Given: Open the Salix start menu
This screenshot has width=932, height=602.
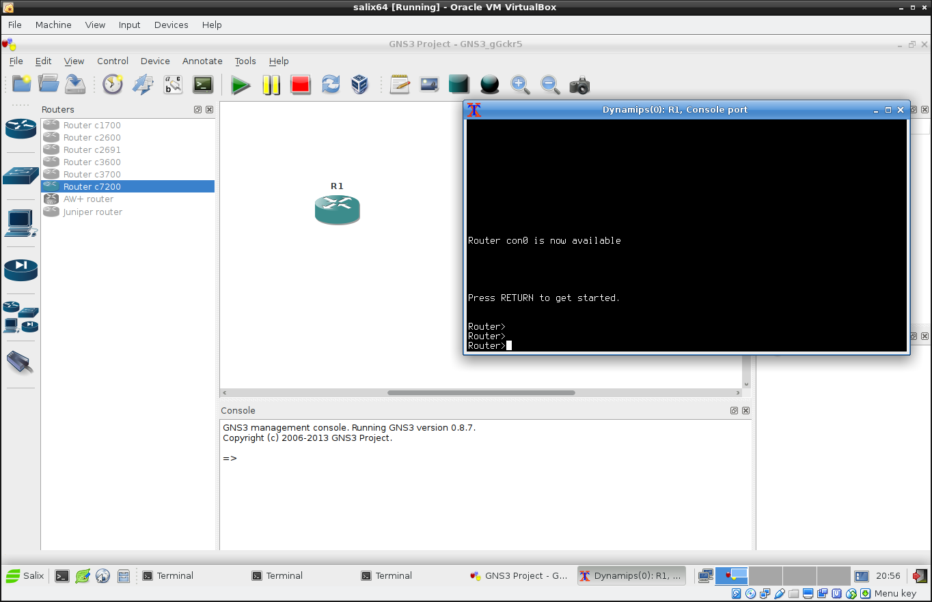Looking at the screenshot, I should [x=25, y=575].
